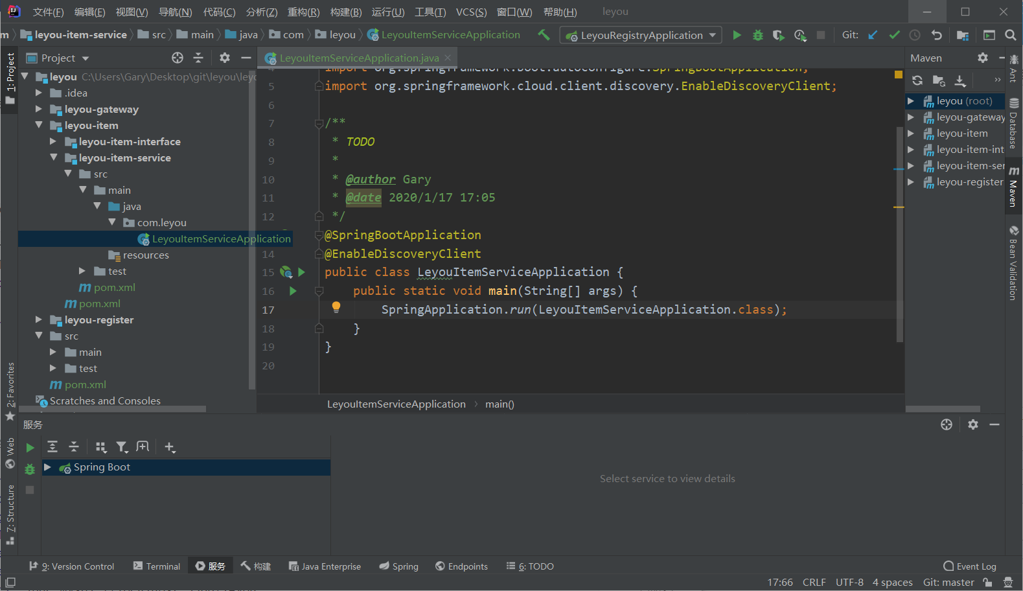Toggle the Web tool window
Viewport: 1023px width, 591px height.
click(10, 454)
